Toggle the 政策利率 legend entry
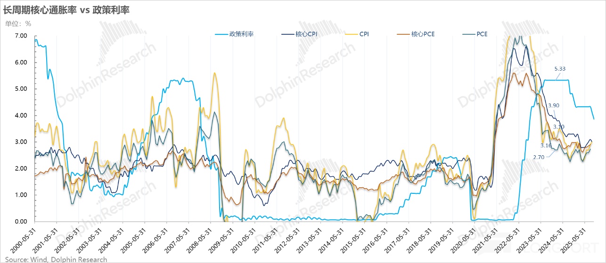 [x=241, y=34]
